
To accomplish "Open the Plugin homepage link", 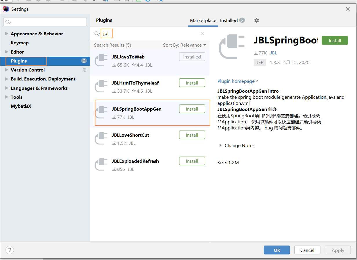I will click(238, 81).
